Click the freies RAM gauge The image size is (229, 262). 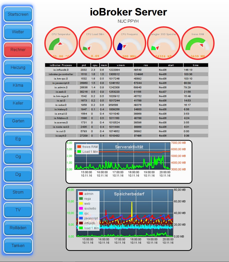[198, 43]
